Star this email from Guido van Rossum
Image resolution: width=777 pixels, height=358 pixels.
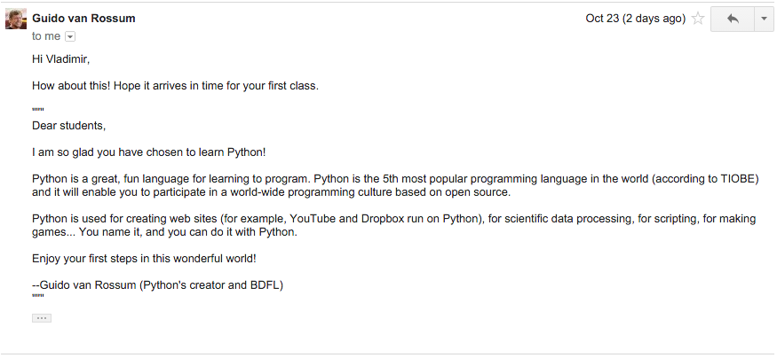coord(698,19)
